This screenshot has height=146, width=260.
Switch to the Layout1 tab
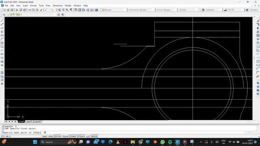[29, 122]
